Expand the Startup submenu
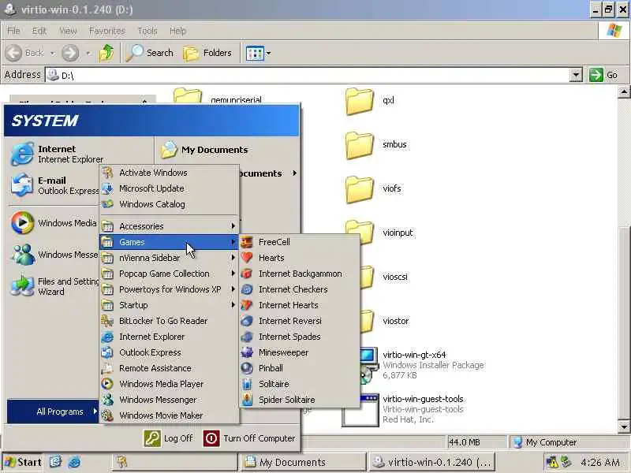 169,305
